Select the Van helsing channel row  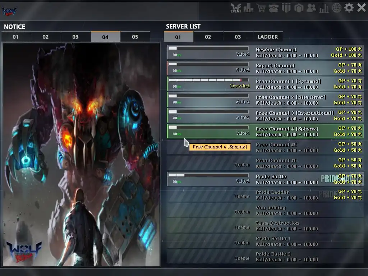(265, 210)
